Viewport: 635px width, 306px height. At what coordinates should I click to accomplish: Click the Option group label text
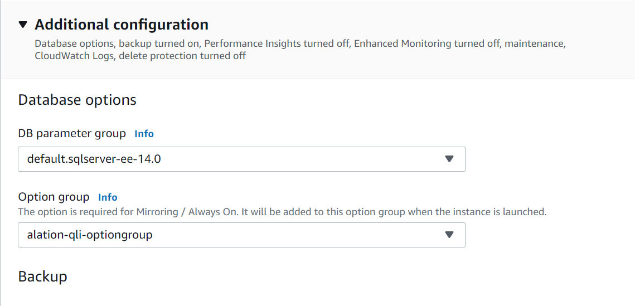click(54, 197)
